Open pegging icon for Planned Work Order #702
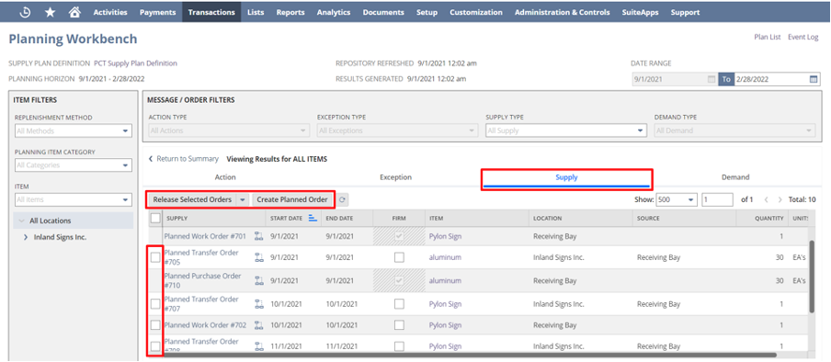This screenshot has height=362, width=831. click(259, 325)
